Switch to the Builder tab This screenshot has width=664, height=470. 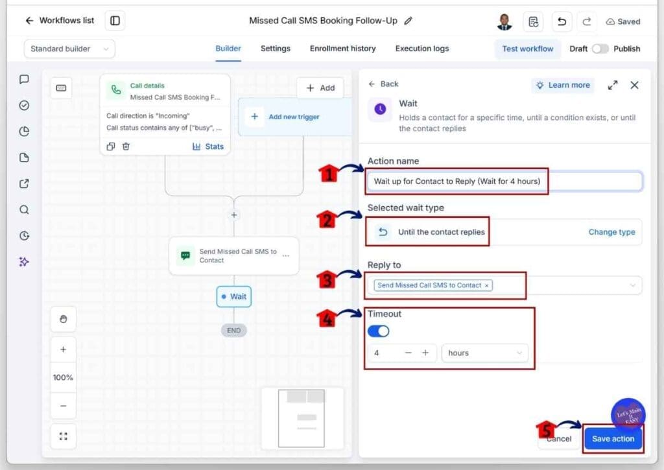point(228,49)
